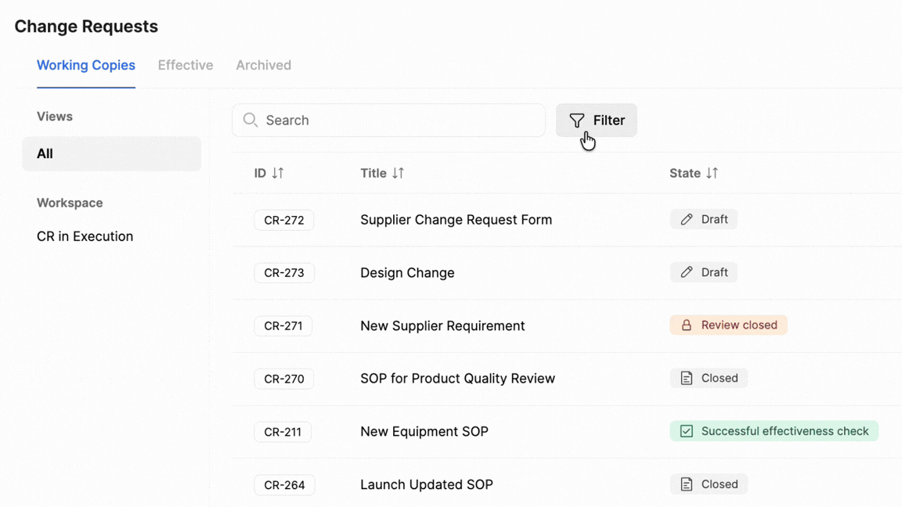Viewport: 902px width, 507px height.
Task: Open Supplier Change Request Form
Action: tap(456, 220)
